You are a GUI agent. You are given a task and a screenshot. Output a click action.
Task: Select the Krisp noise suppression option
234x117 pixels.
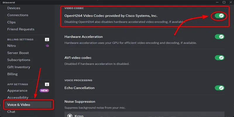coord(70,116)
